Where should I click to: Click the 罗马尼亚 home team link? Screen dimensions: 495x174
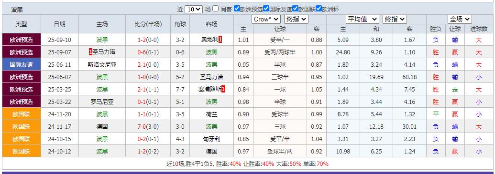point(102,102)
